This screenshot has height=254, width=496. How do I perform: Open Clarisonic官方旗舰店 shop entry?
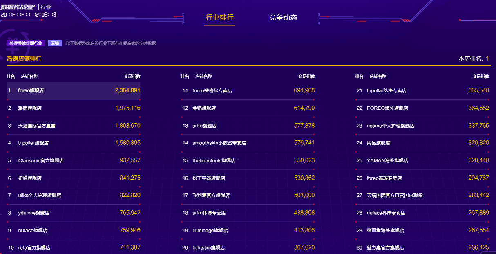[x=41, y=161]
